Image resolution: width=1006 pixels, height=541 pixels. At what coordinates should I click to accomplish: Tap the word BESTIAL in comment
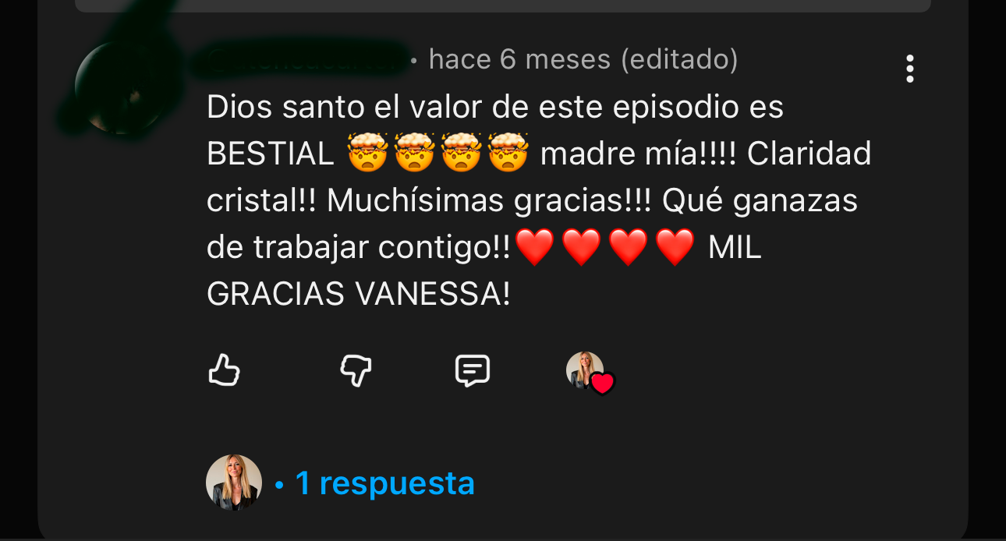271,154
